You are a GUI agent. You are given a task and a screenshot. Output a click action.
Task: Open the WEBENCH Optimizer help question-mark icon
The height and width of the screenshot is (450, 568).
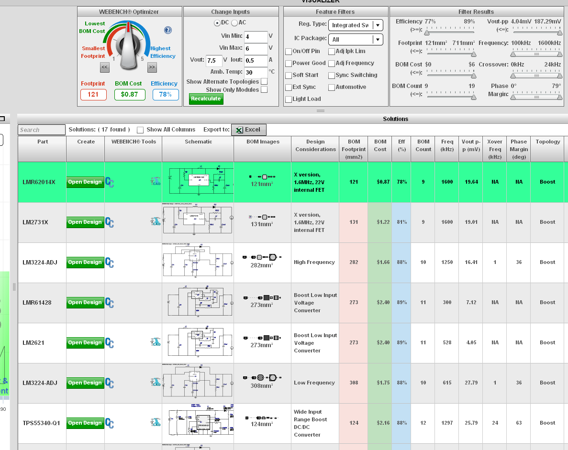pos(167,30)
